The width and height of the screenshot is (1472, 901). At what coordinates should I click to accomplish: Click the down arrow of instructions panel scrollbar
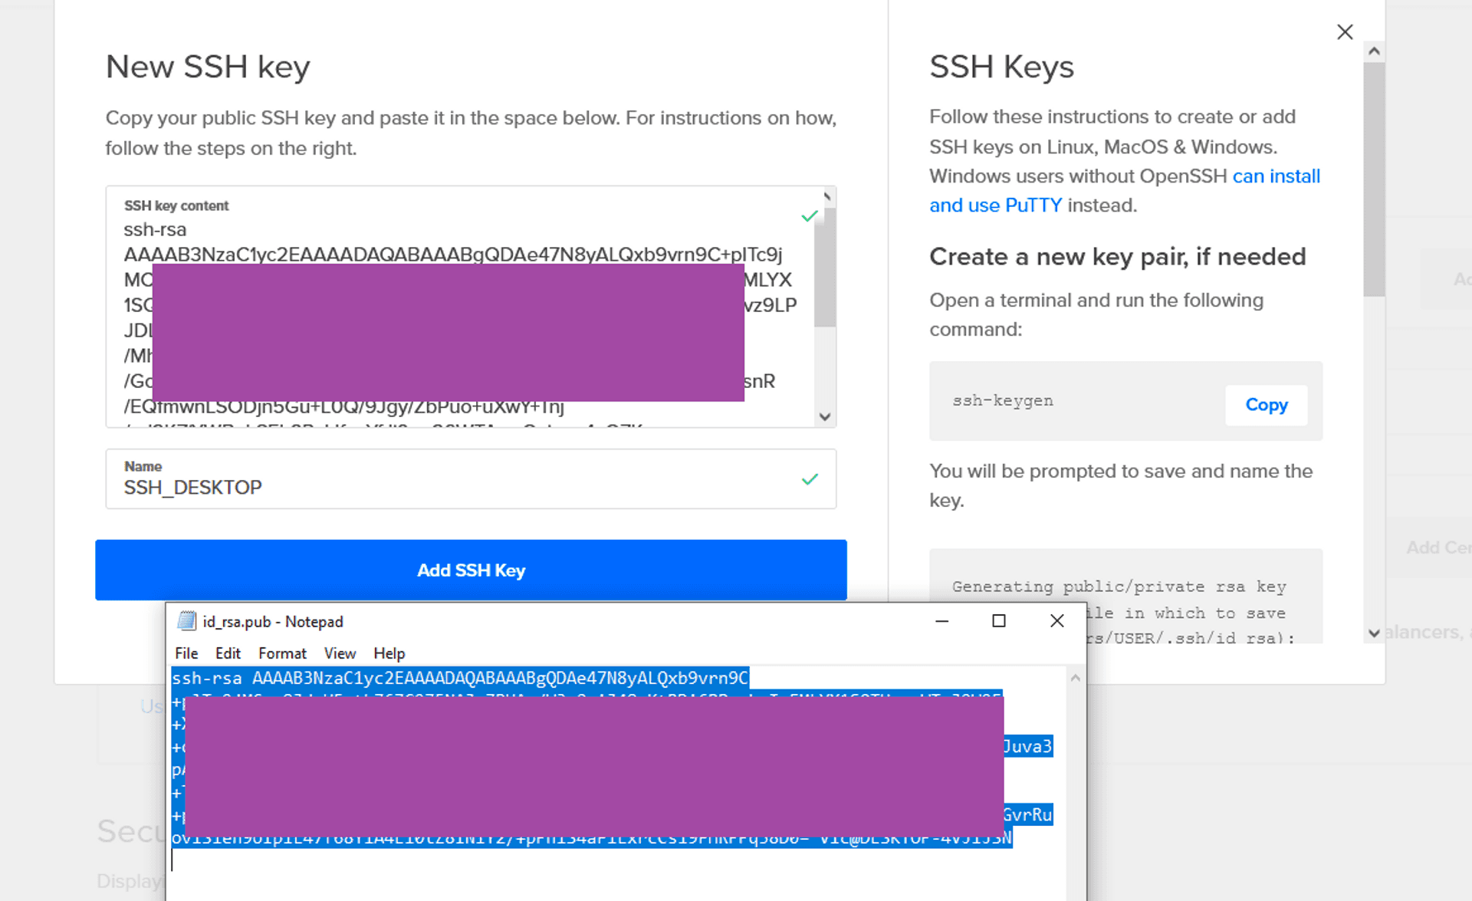(x=1374, y=633)
